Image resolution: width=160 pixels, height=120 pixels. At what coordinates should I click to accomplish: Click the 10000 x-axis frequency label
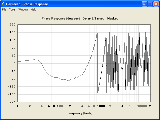(x=142, y=106)
